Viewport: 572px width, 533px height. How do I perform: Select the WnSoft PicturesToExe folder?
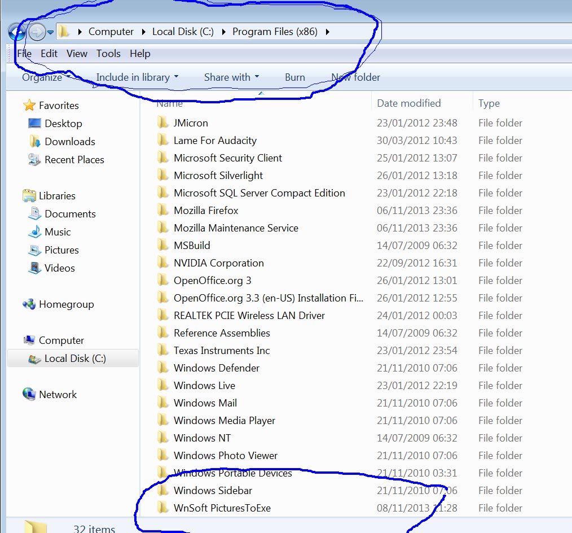[x=222, y=508]
